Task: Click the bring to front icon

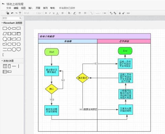Action: pos(111,13)
